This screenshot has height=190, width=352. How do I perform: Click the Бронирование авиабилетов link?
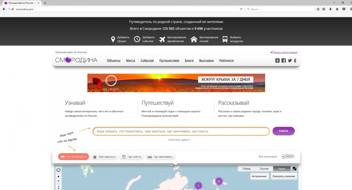click(177, 39)
